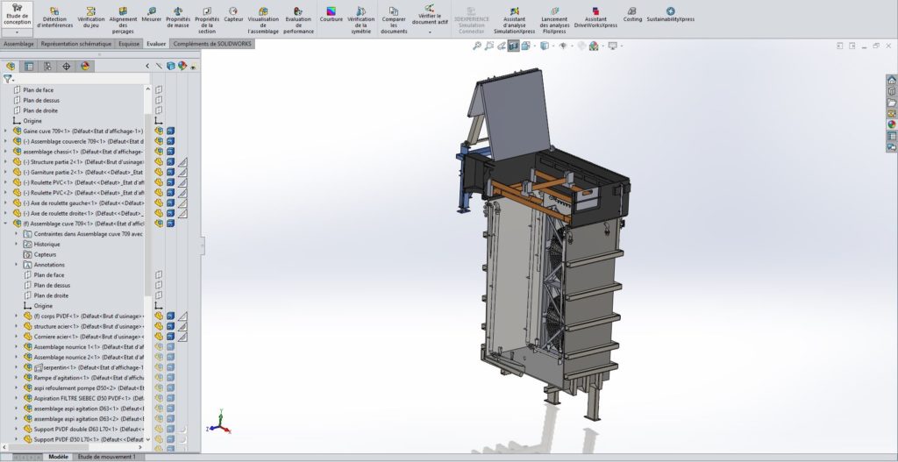Toggle display mode for Roulette PVC<1>
This screenshot has width=898, height=462.
pyautogui.click(x=171, y=182)
